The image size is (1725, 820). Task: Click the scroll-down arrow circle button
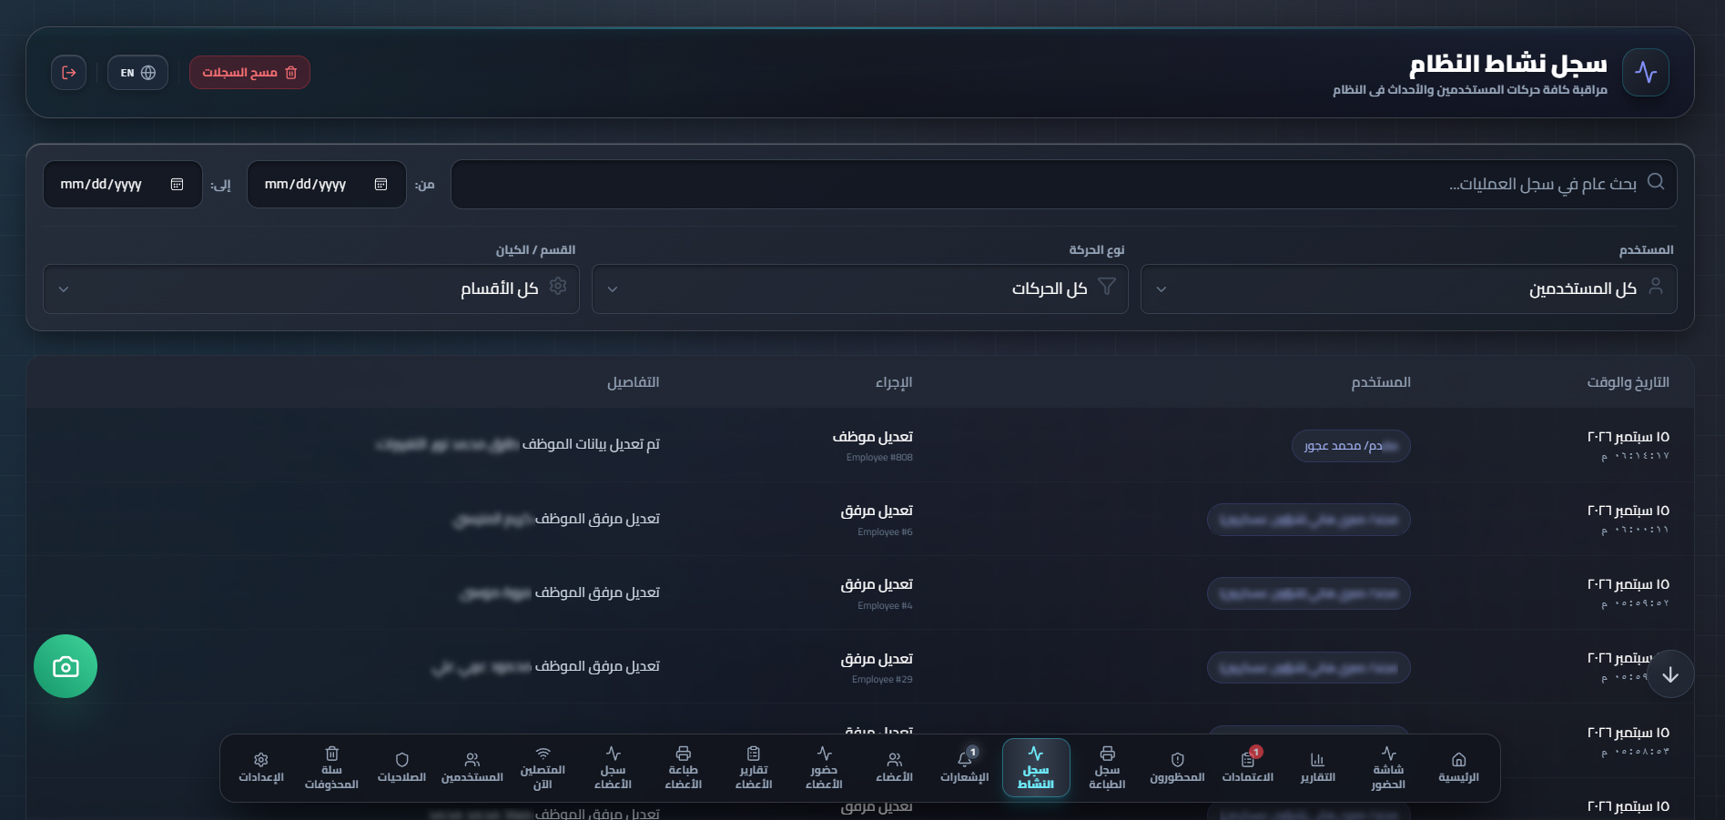1670,674
